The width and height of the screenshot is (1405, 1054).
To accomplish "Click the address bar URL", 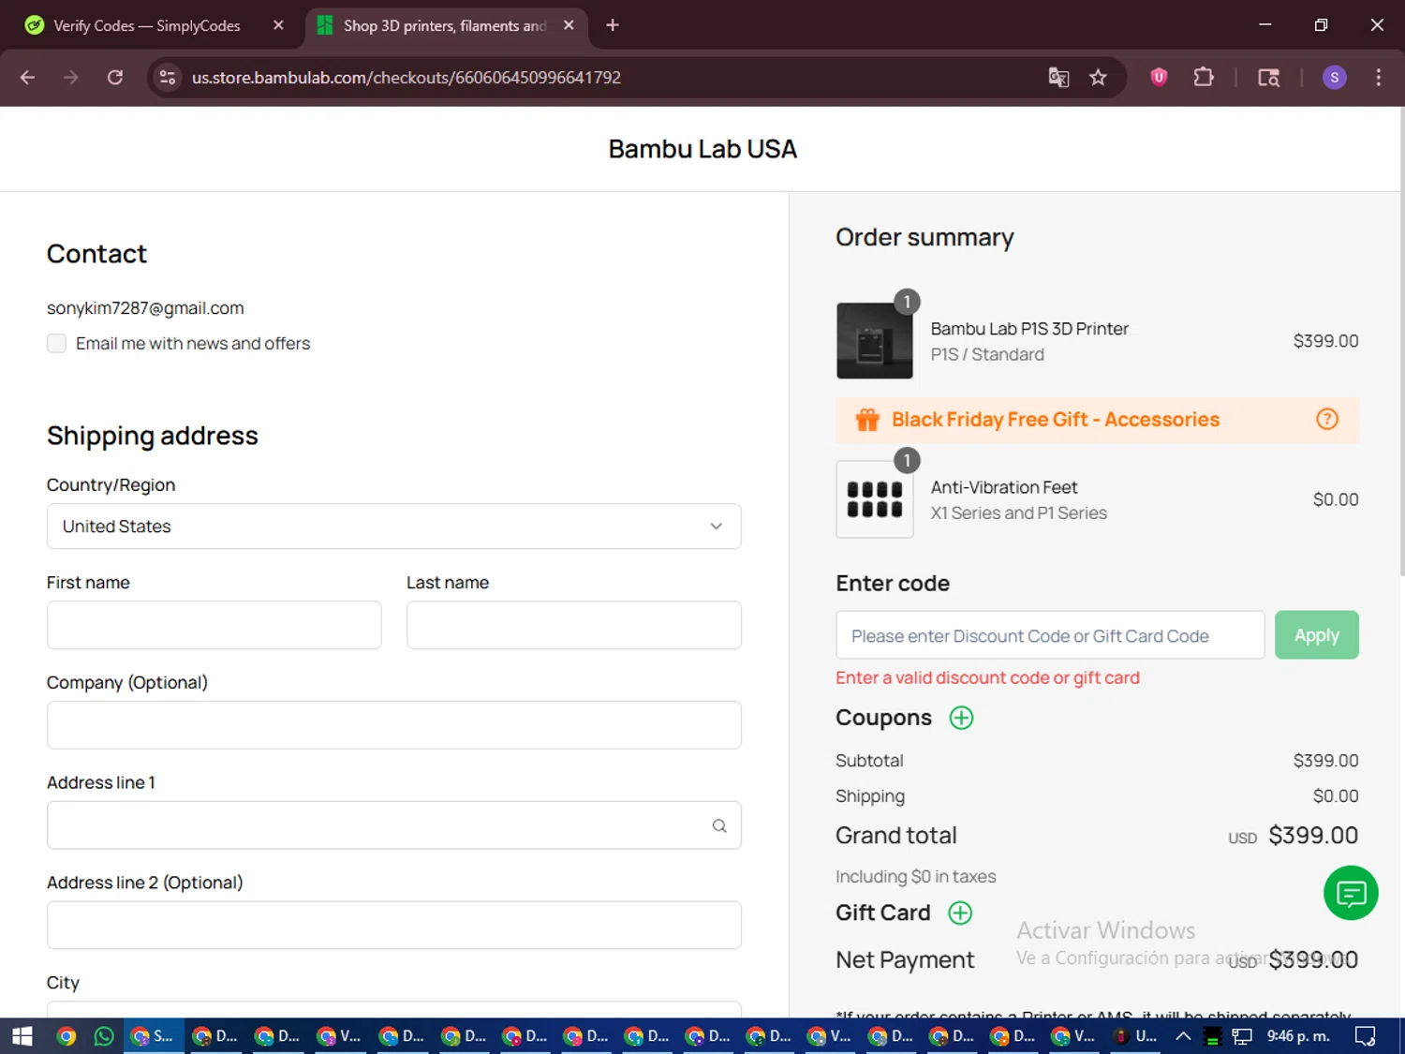I will 407,78.
